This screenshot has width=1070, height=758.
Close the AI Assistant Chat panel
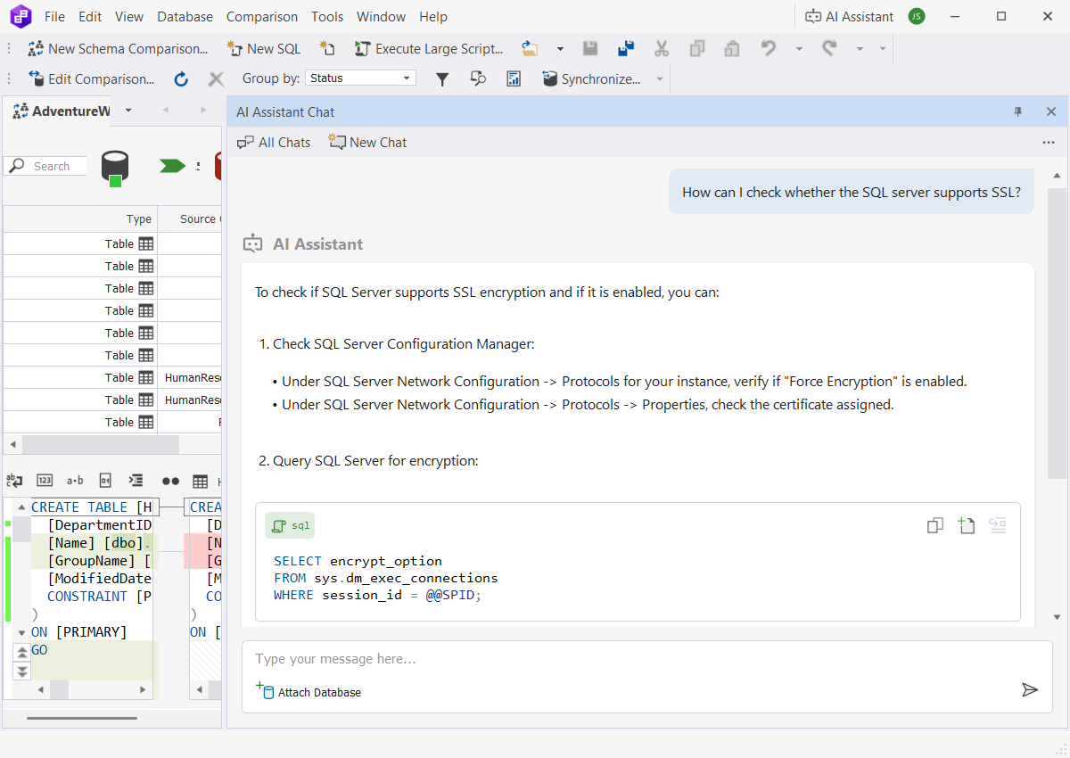[x=1051, y=111]
